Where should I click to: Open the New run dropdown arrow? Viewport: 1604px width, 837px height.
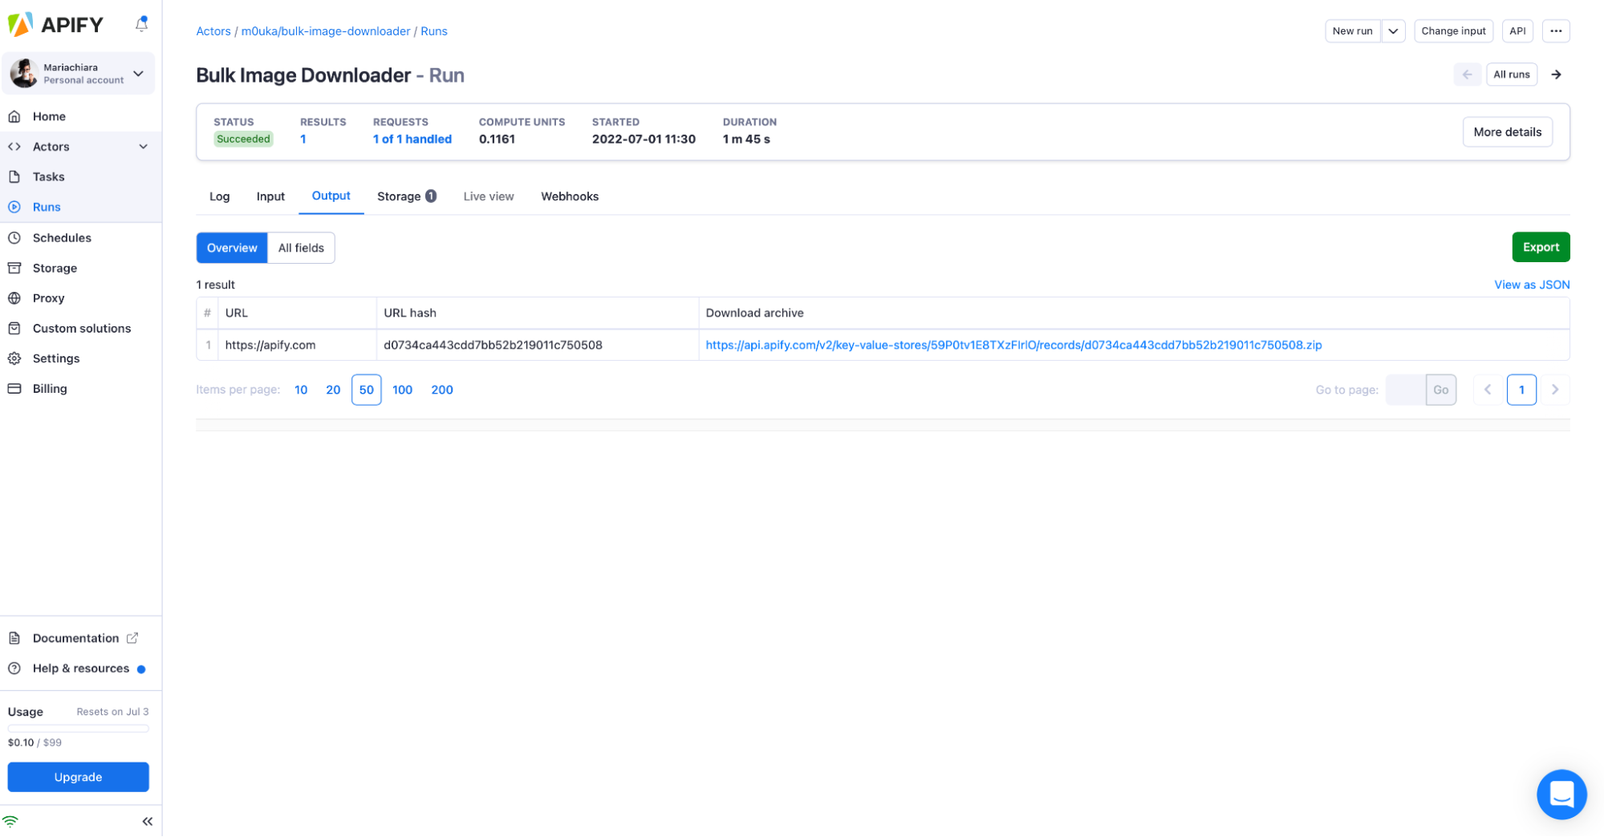click(x=1393, y=31)
